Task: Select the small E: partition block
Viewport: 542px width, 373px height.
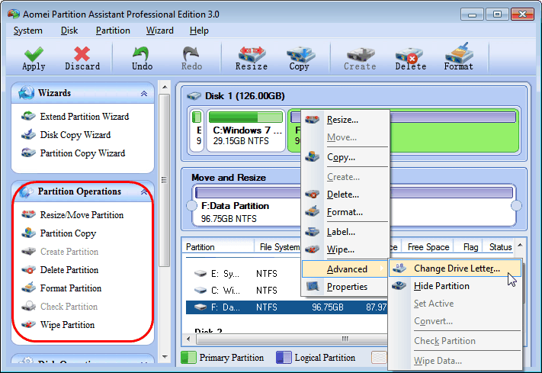Action: click(x=197, y=130)
